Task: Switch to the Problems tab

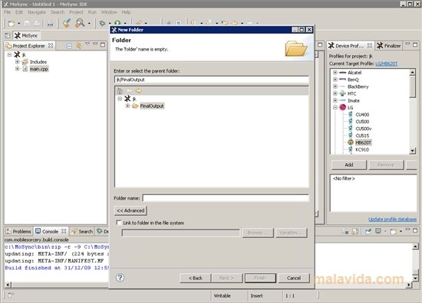Action: (18, 231)
